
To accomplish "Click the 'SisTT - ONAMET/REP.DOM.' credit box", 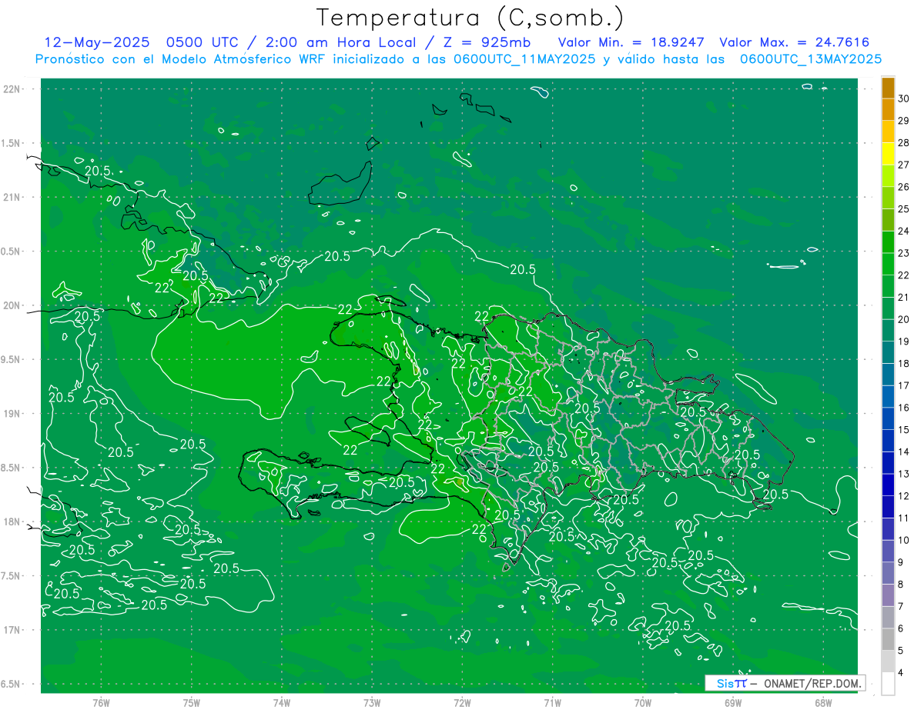I will point(785,683).
